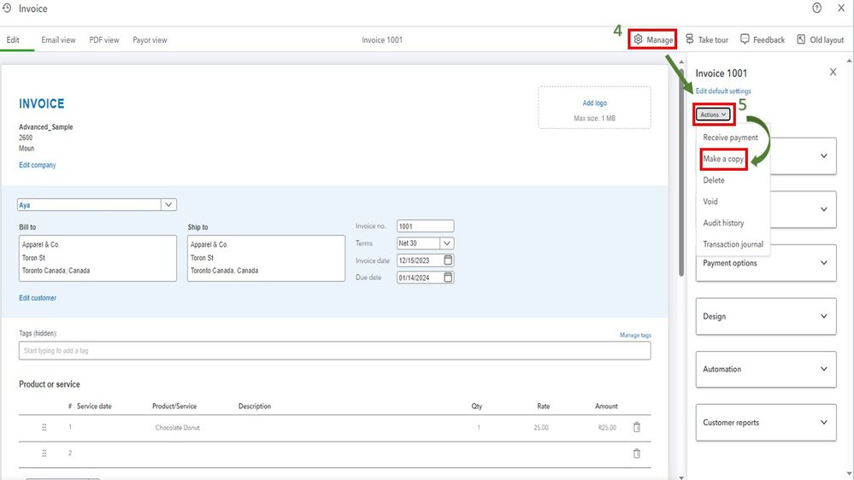Open the help question mark icon

[x=816, y=9]
